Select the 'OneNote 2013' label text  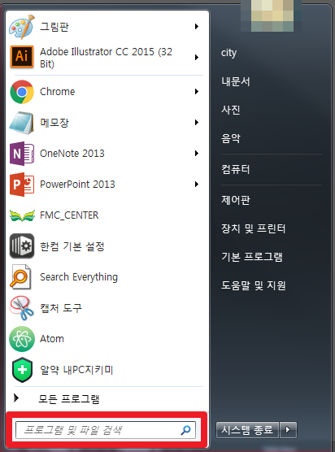[x=72, y=154]
